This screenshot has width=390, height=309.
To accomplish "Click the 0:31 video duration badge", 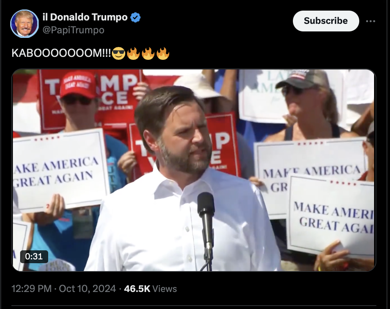I will click(x=34, y=256).
